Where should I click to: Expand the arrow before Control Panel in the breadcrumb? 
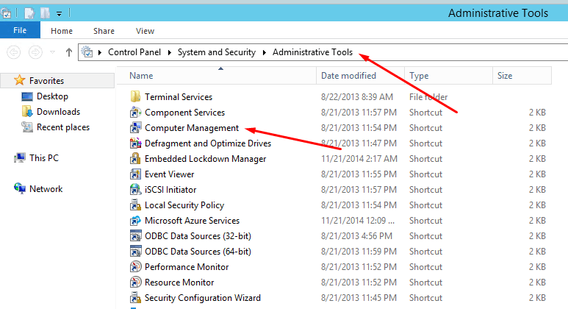point(100,52)
